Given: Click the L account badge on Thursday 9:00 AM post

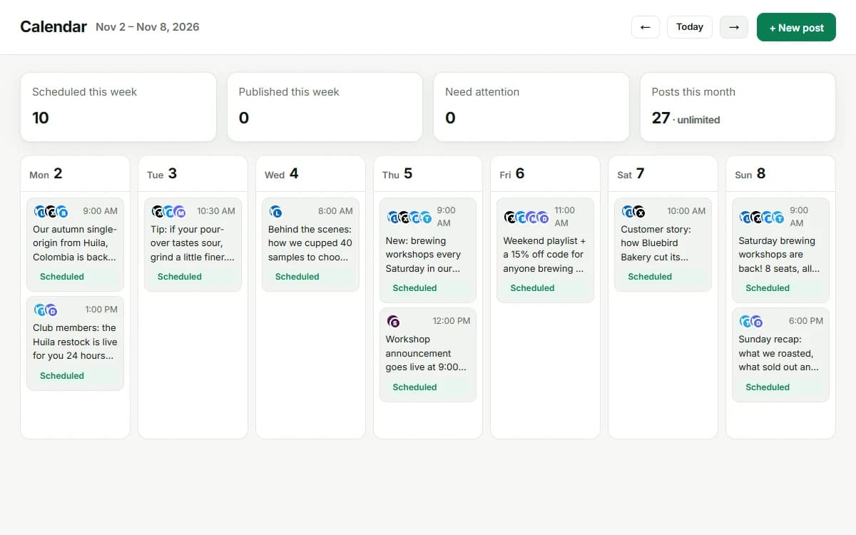Looking at the screenshot, I should pyautogui.click(x=394, y=218).
